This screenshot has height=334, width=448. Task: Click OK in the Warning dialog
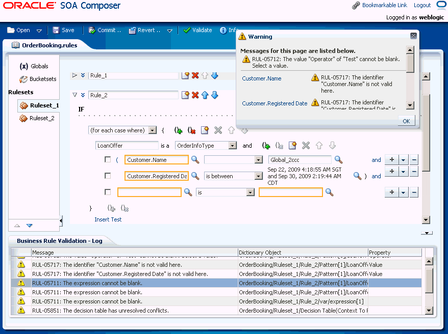pos(406,121)
